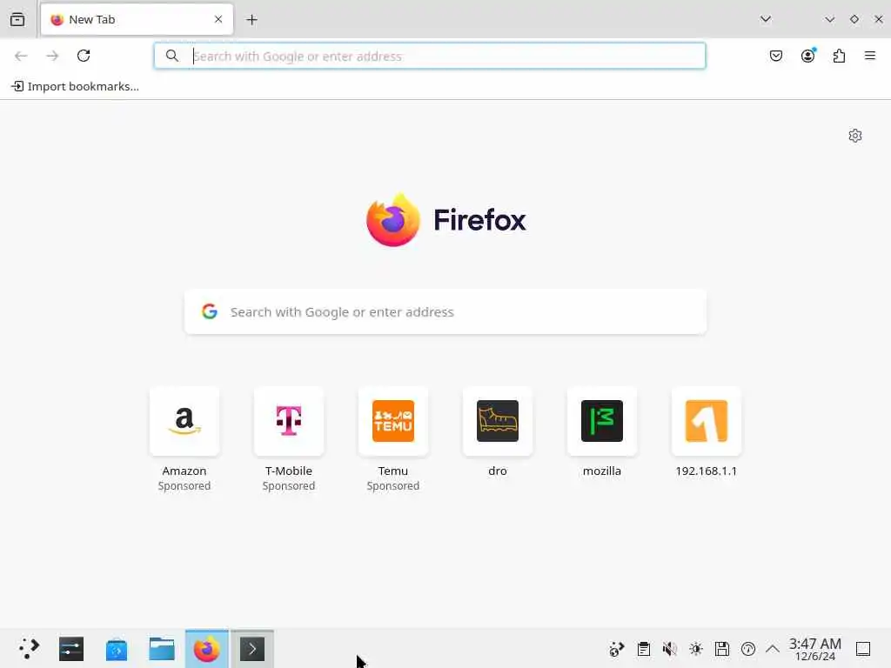Open the brightness tray control
This screenshot has width=891, height=668.
(695, 649)
